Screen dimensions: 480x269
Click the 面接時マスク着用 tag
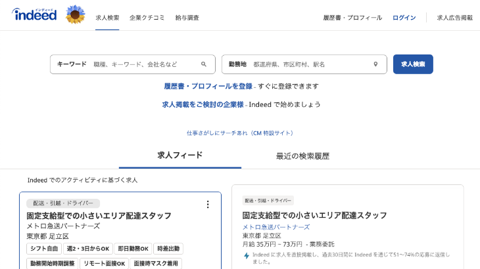[156, 264]
